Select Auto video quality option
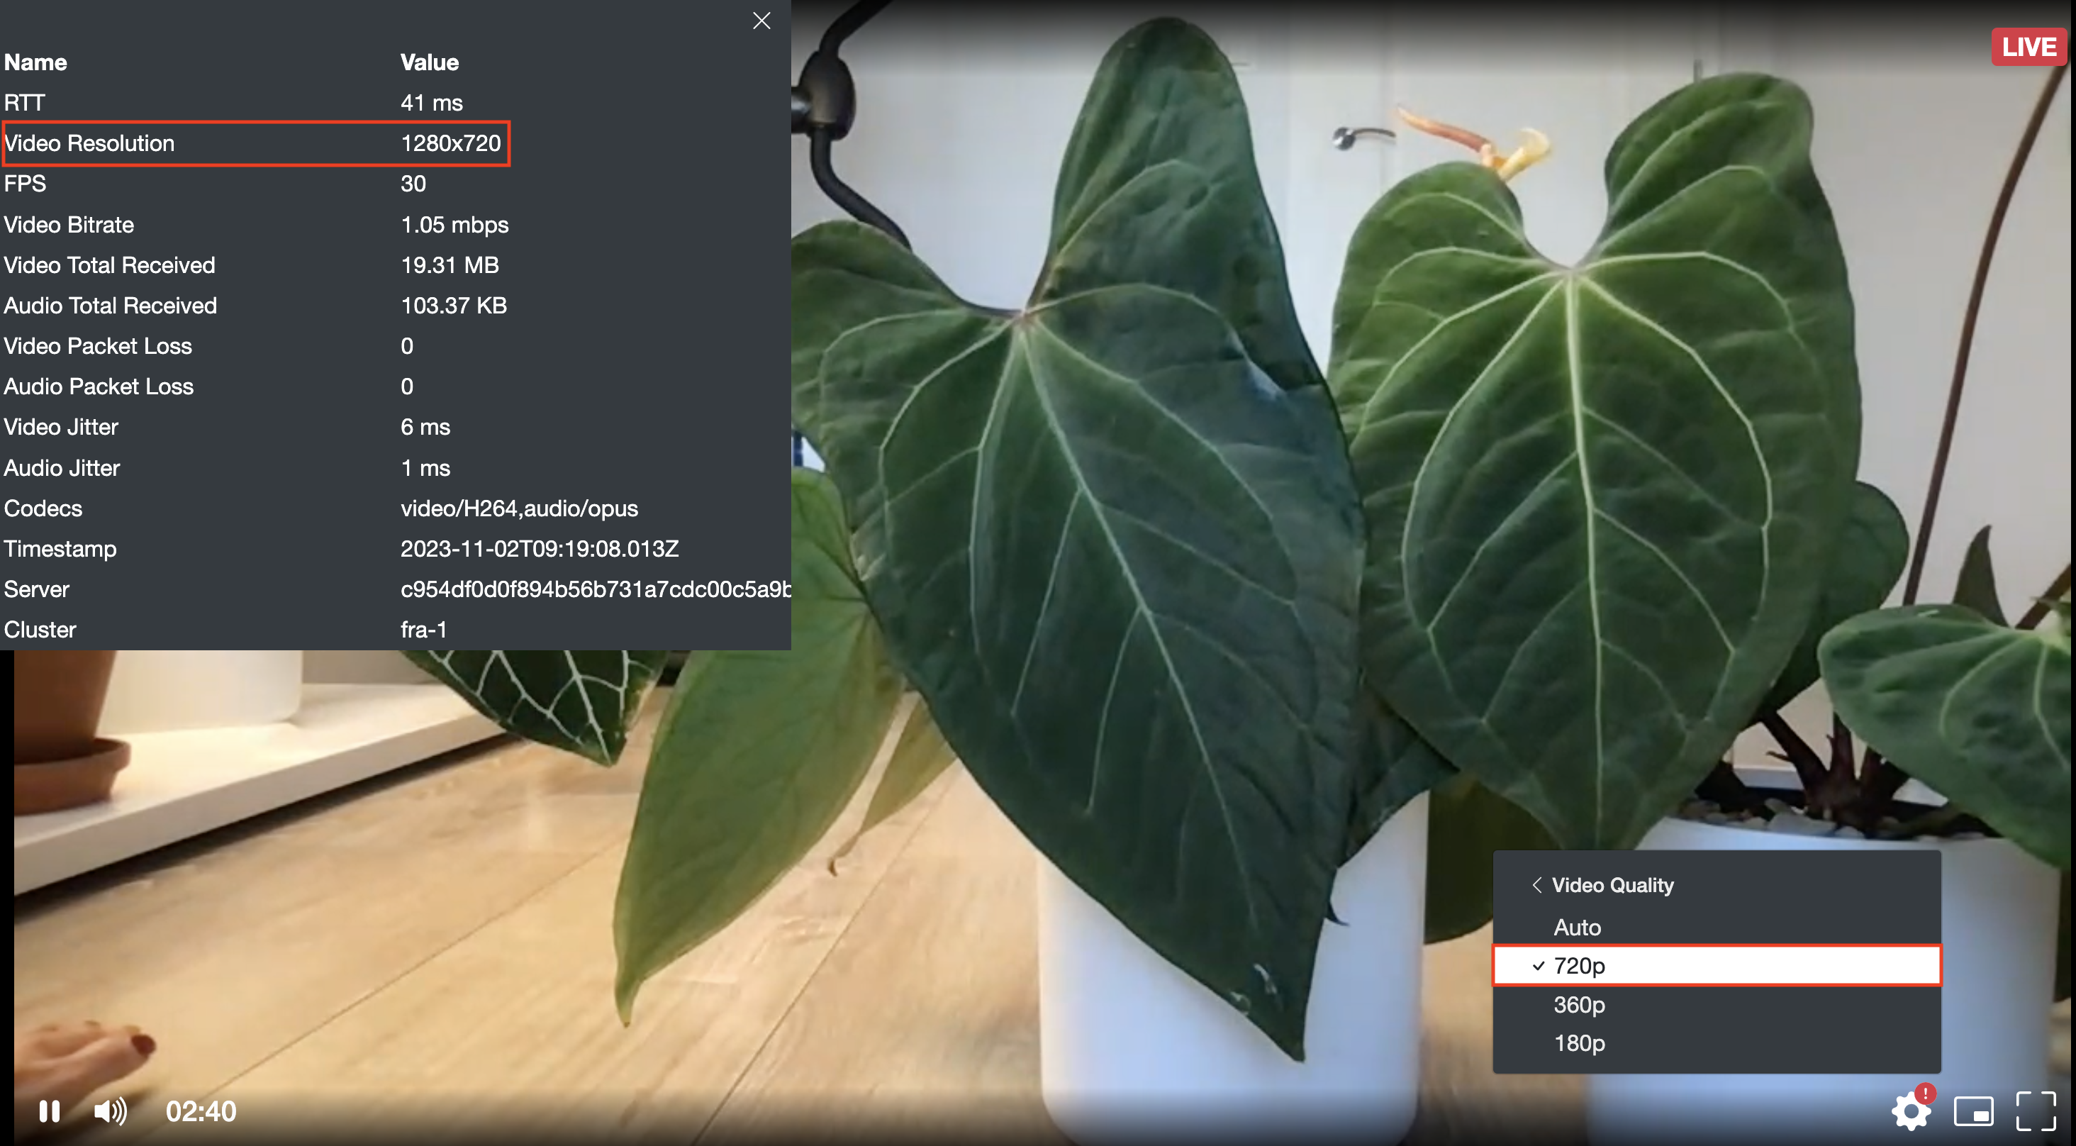This screenshot has height=1146, width=2076. click(1575, 926)
